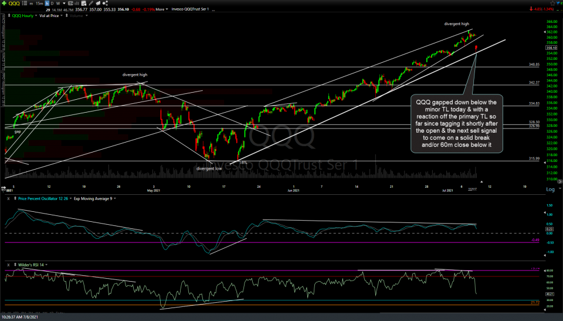Screen dimensions: 563x321
Task: Click the 'gap' annotation on chart
Action: tap(18, 131)
